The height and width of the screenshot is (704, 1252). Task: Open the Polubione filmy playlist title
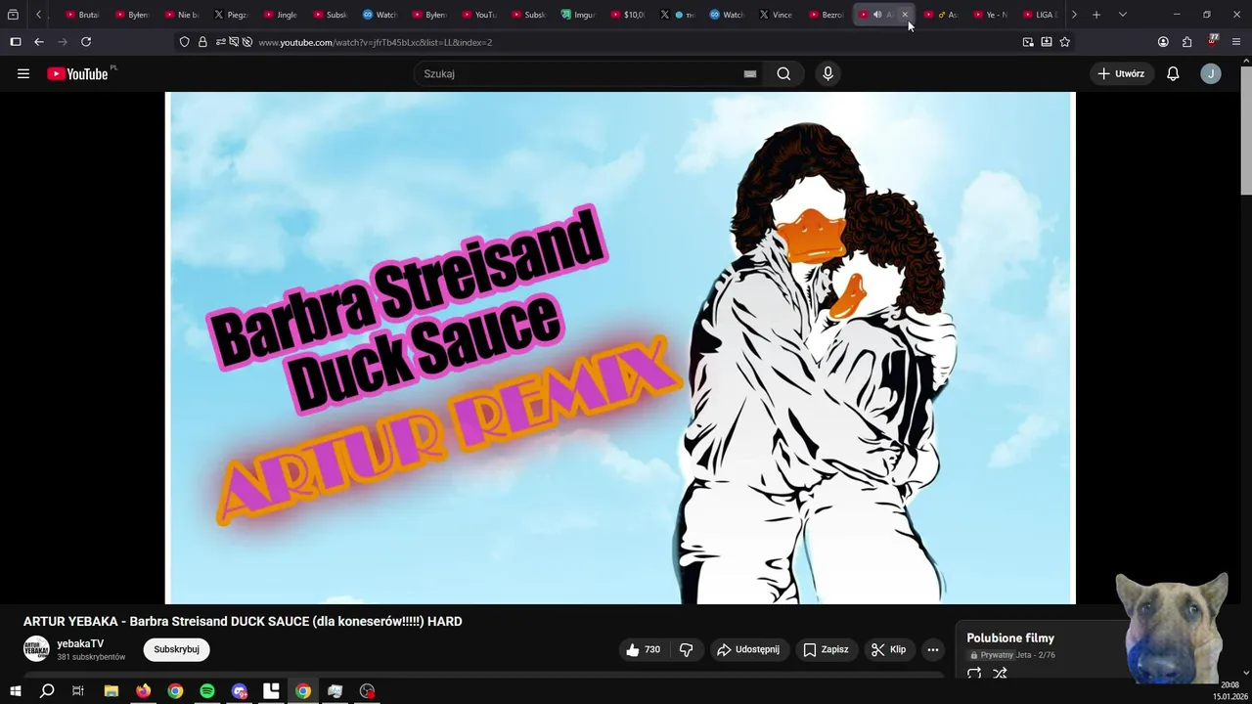(x=1010, y=638)
